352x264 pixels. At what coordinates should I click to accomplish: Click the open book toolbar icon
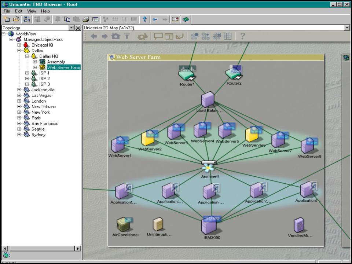tap(175, 19)
